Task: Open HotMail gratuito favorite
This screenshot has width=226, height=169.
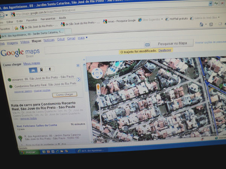Action: point(177,19)
